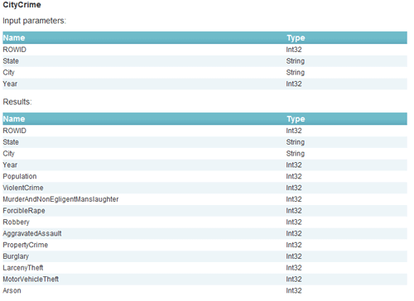414x301 pixels.
Task: Select Int32 type of ViolentCrime row
Action: 294,188
